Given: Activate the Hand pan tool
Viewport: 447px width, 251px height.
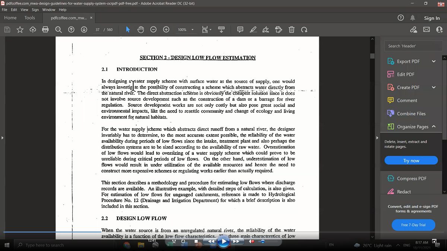Looking at the screenshot, I should [x=140, y=30].
